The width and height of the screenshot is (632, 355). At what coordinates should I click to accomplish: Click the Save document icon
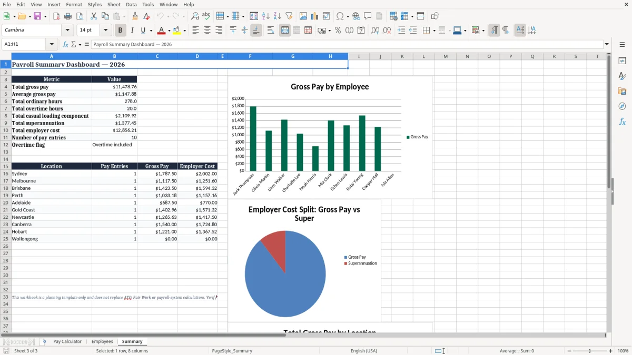tap(37, 16)
